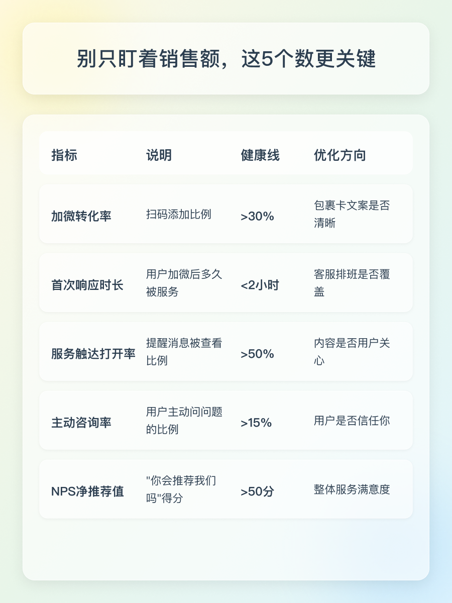This screenshot has width=452, height=603.
Task: Click the title 别只盯着销售额，这5个数更关键
Action: tap(226, 59)
